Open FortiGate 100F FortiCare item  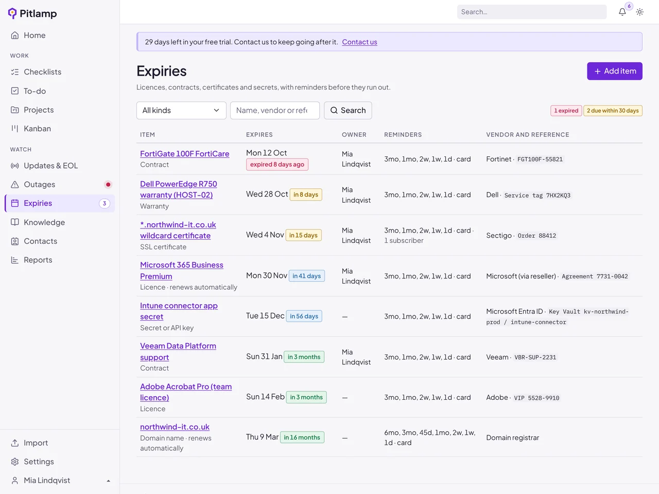point(185,154)
